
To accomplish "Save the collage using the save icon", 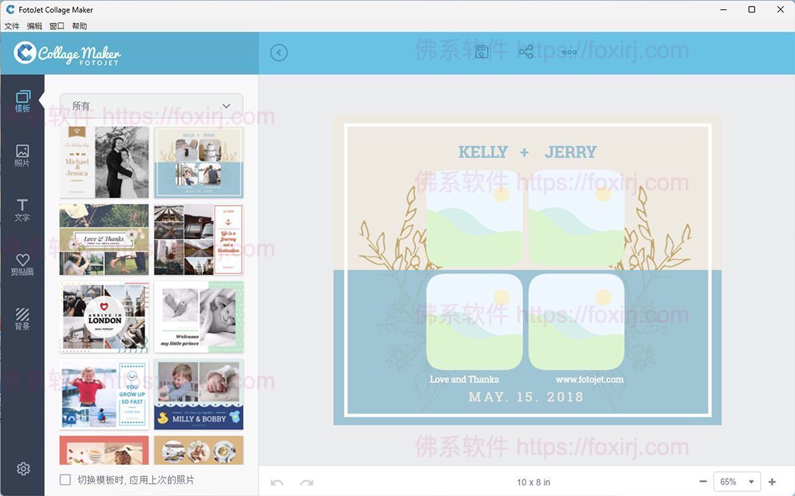I will tap(482, 51).
